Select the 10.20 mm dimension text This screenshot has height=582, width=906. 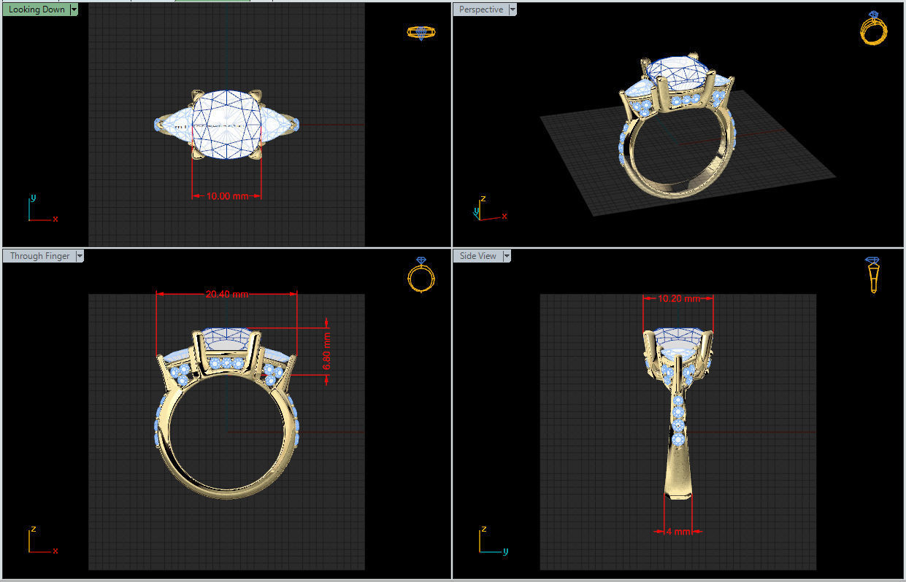[678, 298]
